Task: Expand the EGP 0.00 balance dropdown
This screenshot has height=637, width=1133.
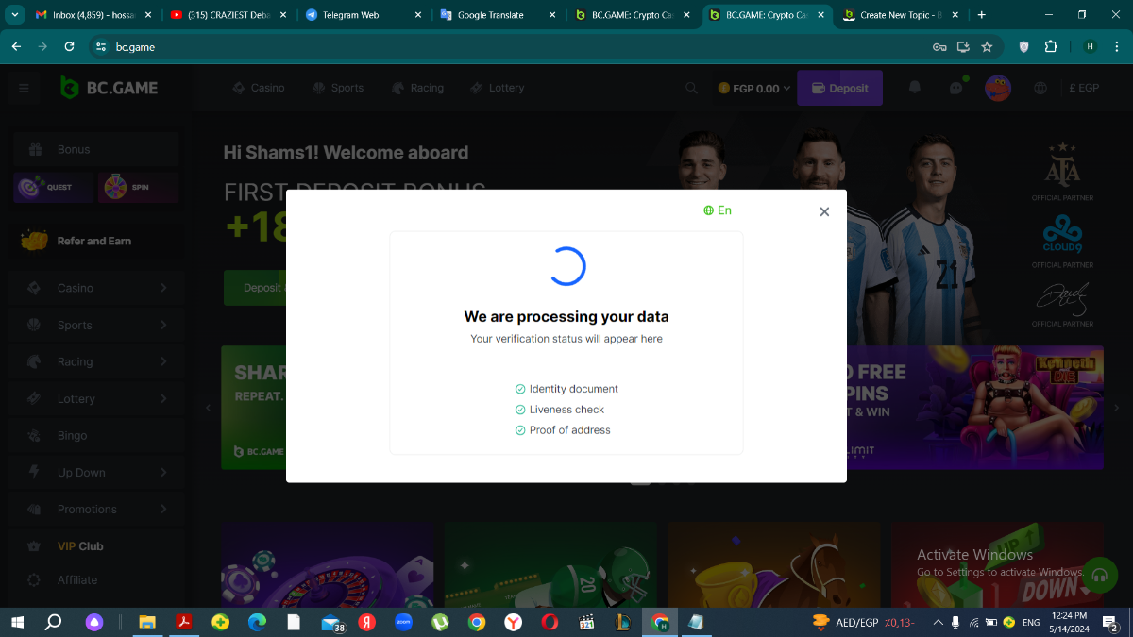Action: tap(754, 88)
